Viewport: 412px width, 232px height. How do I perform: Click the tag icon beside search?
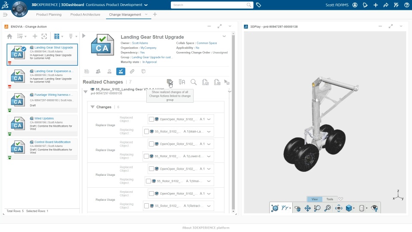[258, 5]
